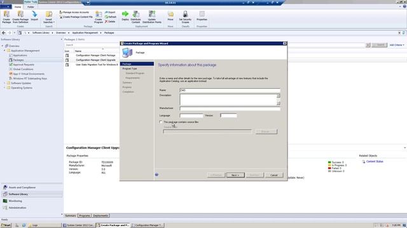Expand the Operating Systems tree node
The image size is (407, 228).
4,88
